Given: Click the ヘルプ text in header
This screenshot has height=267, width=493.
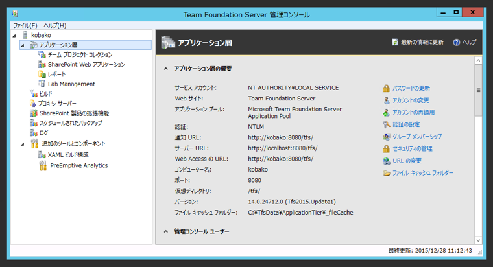Looking at the screenshot, I should [470, 42].
